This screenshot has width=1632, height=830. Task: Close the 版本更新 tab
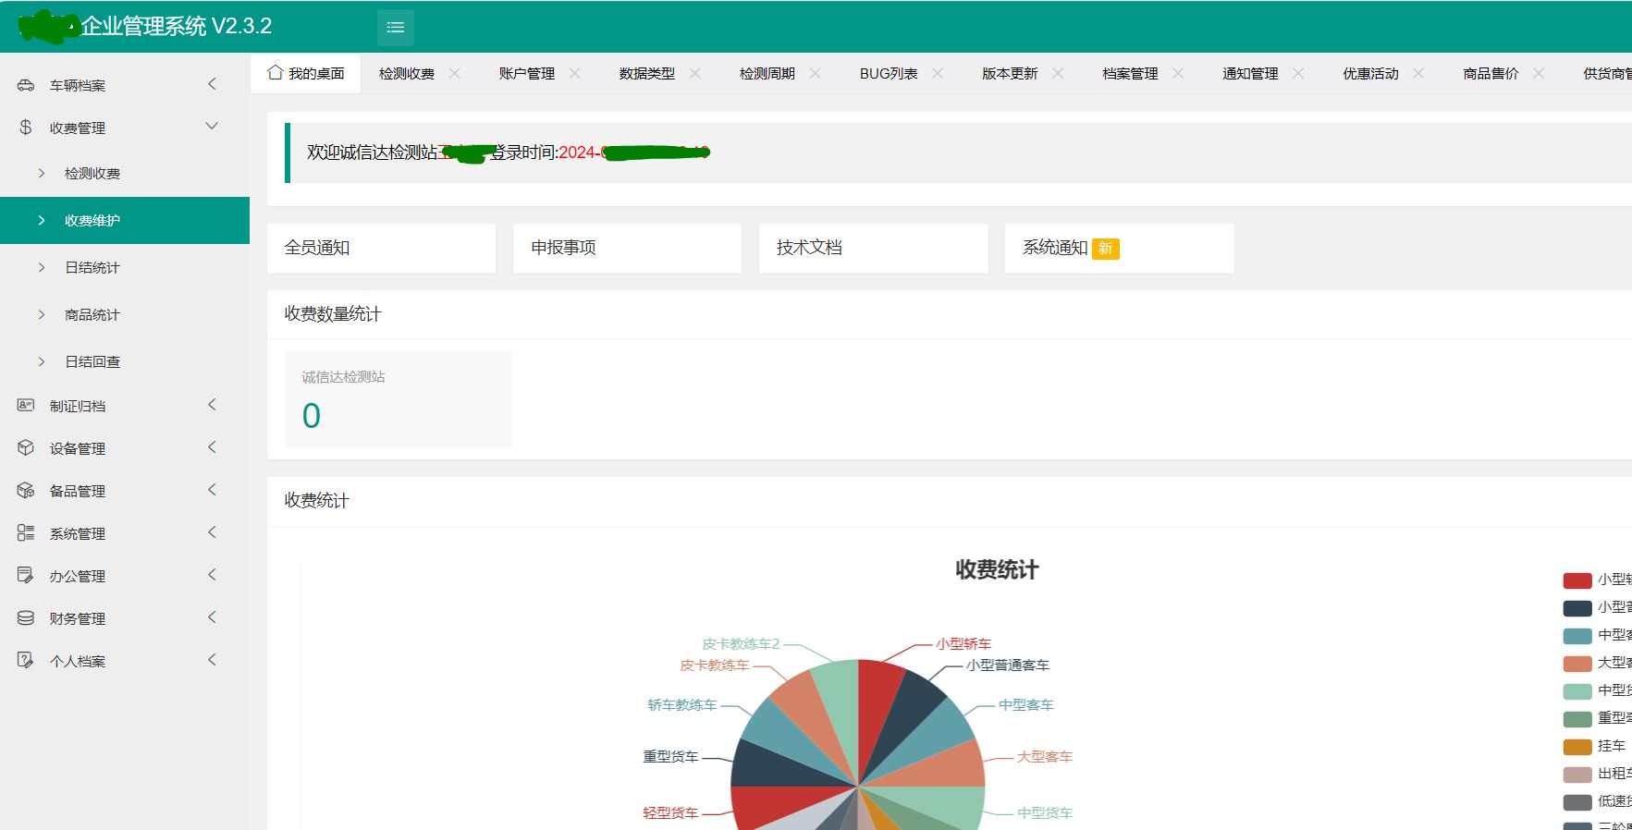pos(1057,73)
